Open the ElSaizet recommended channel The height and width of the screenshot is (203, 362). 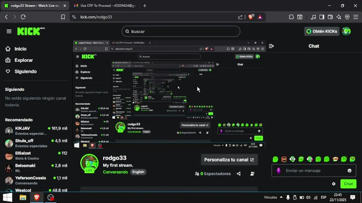[36, 156]
